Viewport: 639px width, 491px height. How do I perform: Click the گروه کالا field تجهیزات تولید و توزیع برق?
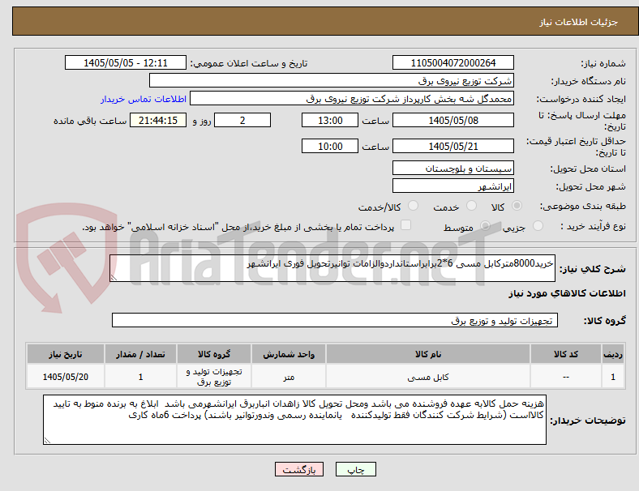tap(335, 320)
